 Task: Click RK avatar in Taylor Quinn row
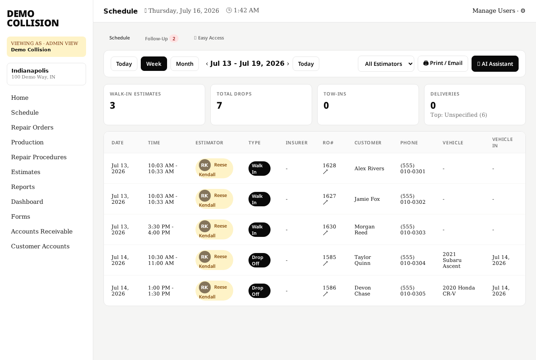pyautogui.click(x=205, y=257)
